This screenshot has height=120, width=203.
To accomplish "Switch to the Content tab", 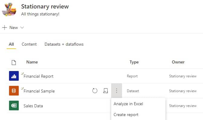I will coord(29,44).
